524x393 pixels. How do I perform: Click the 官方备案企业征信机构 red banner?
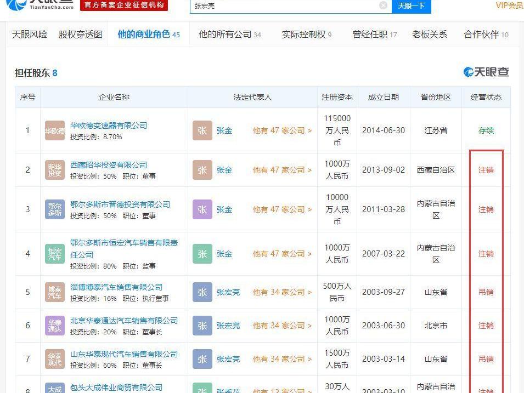(x=123, y=5)
